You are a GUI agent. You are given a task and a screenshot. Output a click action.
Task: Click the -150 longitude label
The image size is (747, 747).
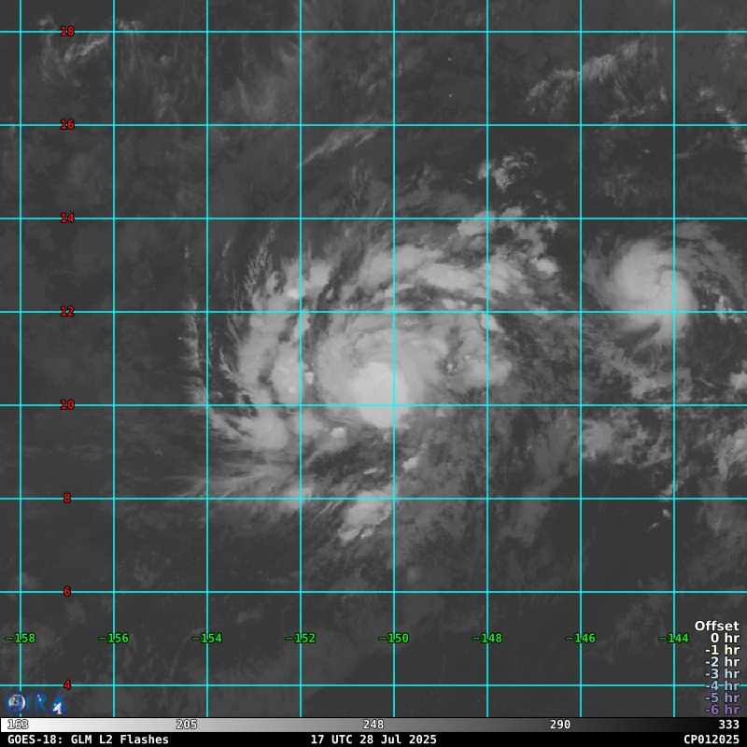coord(394,639)
